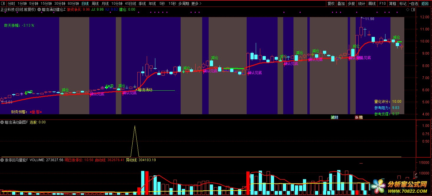This screenshot has height=196, width=432.
Task: Click the JJ: 9.96 value
Action: coord(98,9)
